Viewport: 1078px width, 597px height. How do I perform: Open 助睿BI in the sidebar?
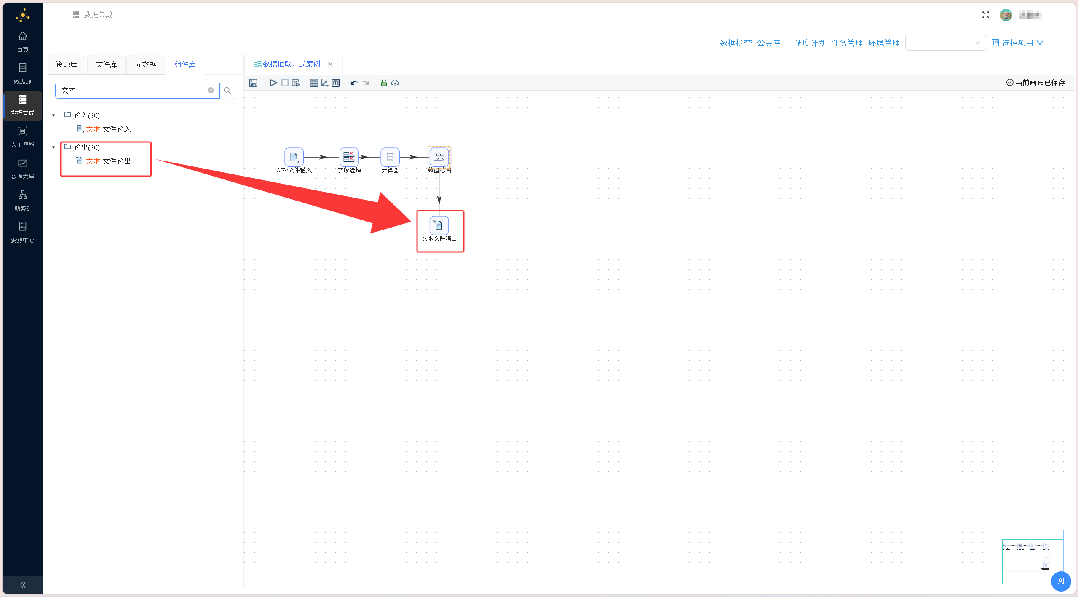point(23,201)
